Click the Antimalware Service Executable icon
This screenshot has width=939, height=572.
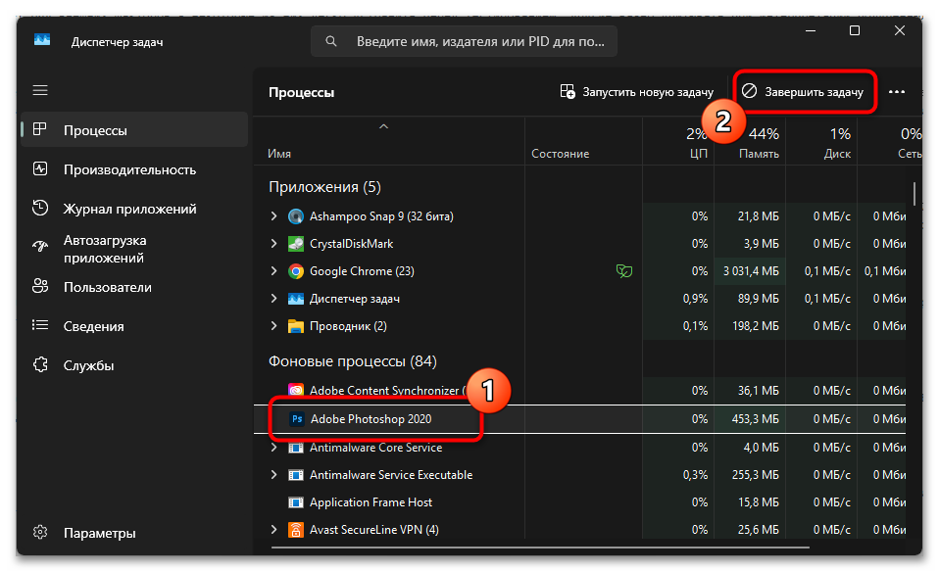click(x=296, y=475)
